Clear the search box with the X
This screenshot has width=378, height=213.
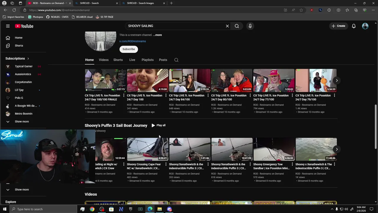click(x=227, y=26)
